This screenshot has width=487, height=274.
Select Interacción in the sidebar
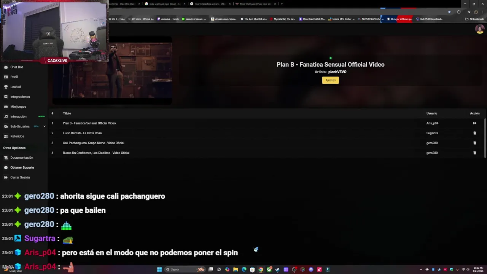click(18, 116)
